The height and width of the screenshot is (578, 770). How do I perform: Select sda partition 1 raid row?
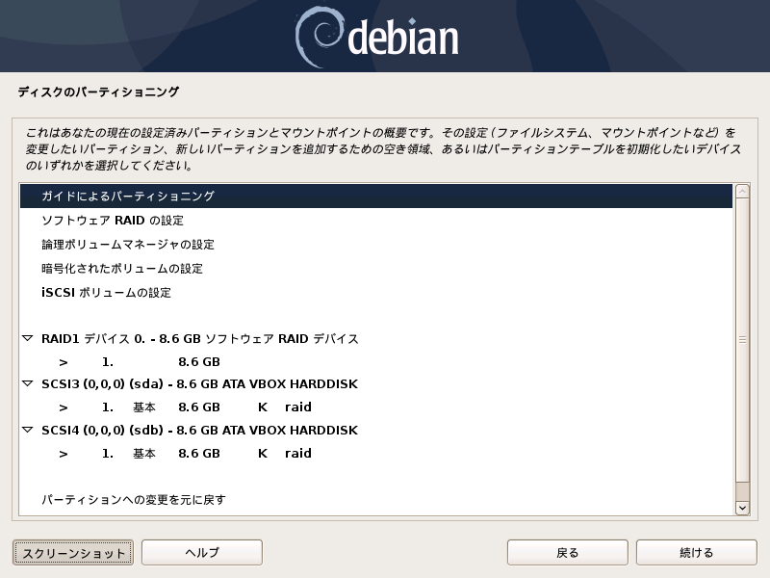(376, 407)
